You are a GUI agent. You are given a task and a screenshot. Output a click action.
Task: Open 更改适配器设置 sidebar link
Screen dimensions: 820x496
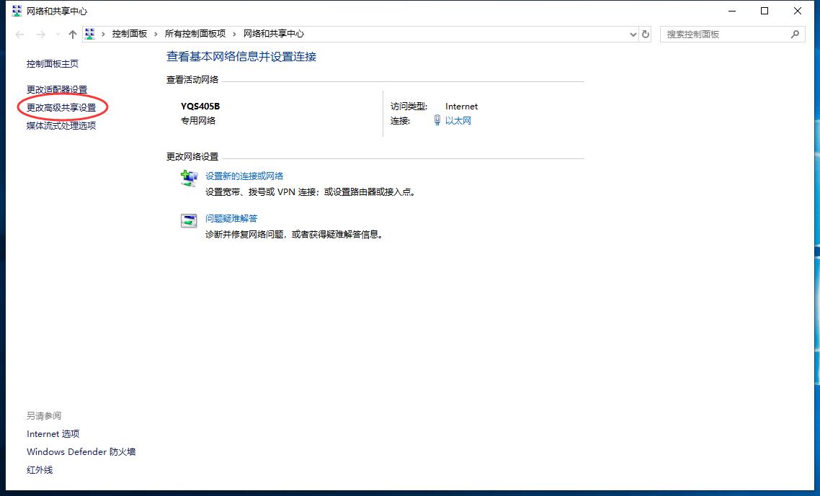[57, 89]
